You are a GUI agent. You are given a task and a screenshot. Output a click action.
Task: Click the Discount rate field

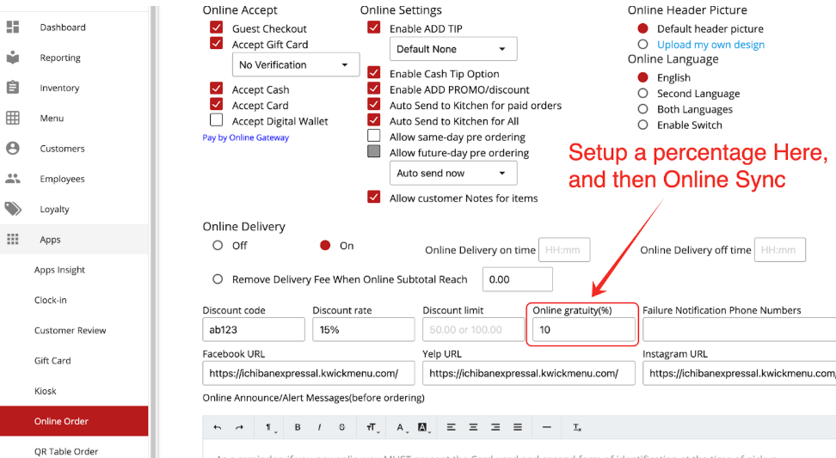pos(364,330)
